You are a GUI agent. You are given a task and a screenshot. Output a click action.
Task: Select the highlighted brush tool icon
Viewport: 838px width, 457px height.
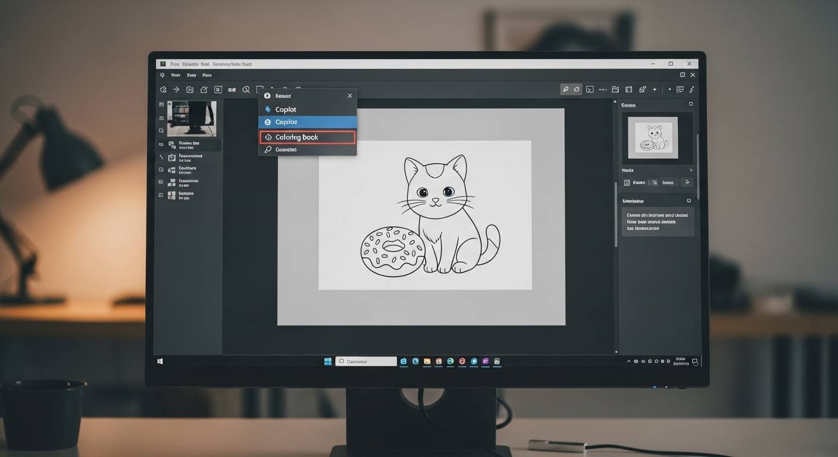click(565, 90)
